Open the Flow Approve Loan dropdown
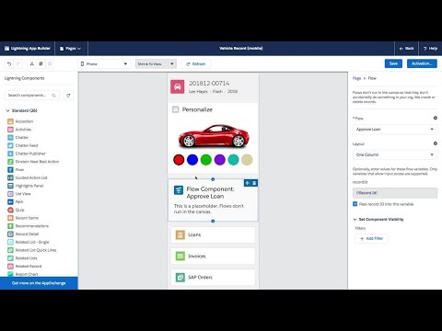The height and width of the screenshot is (331, 442). [x=395, y=130]
